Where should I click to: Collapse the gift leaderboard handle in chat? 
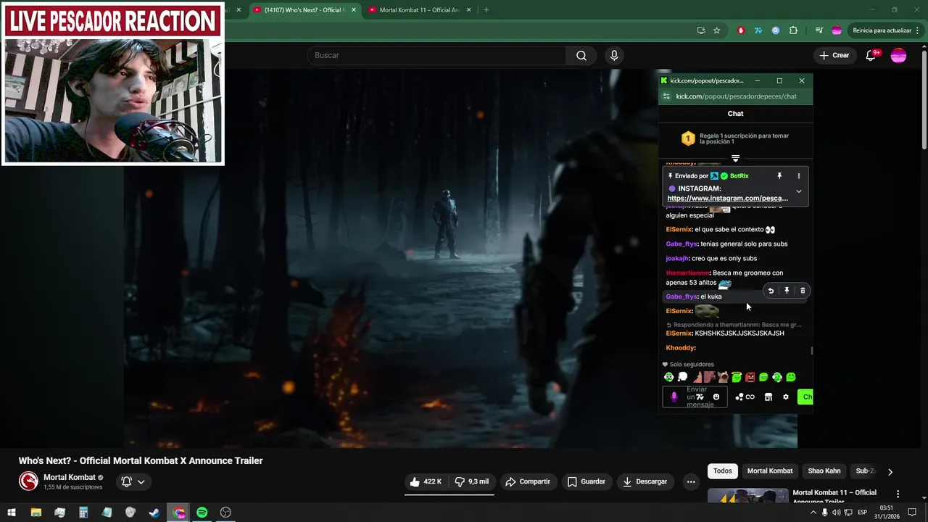735,158
